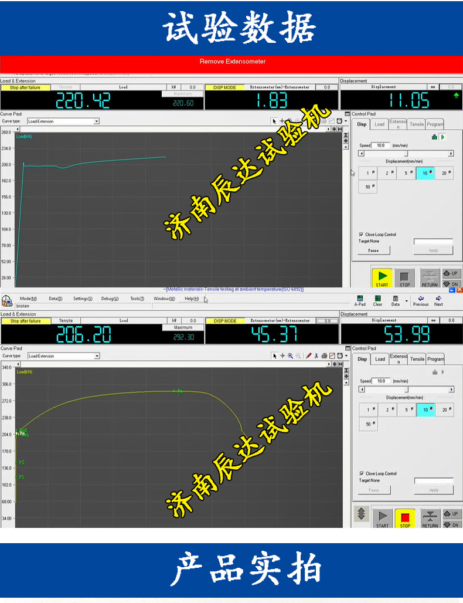Viewport: 463px width, 603px height.
Task: Click the Clear toolbar icon
Action: coord(377,301)
